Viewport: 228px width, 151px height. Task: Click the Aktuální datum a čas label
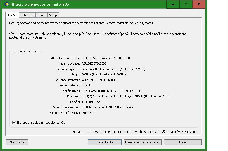(x=65, y=58)
